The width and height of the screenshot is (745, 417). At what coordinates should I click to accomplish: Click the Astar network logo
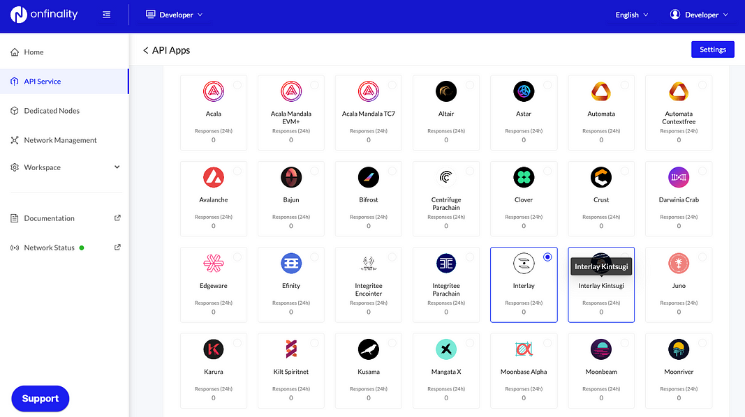tap(524, 91)
